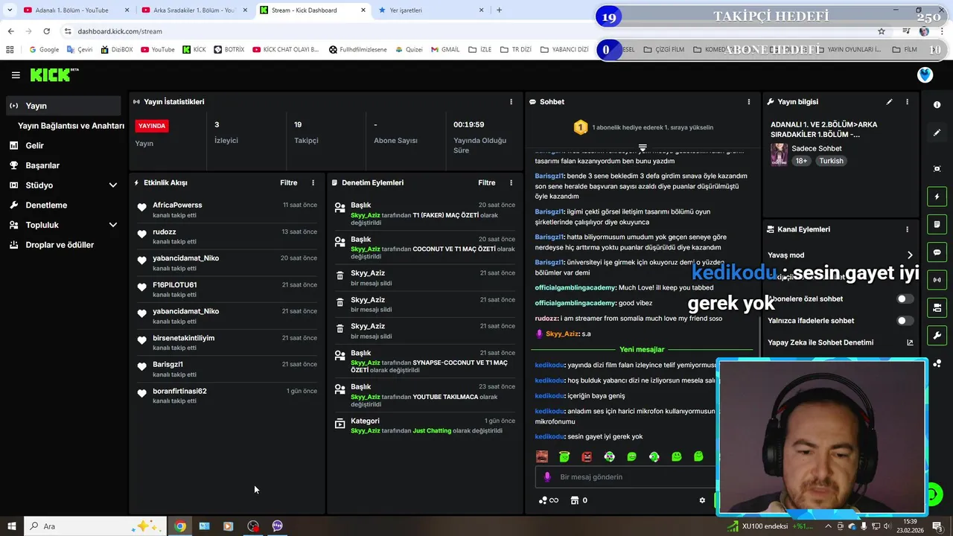Click the Turkish language tag

(831, 161)
